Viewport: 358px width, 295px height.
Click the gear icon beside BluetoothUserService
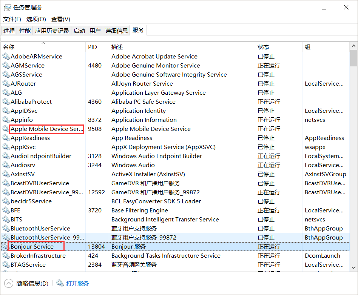tap(6, 228)
